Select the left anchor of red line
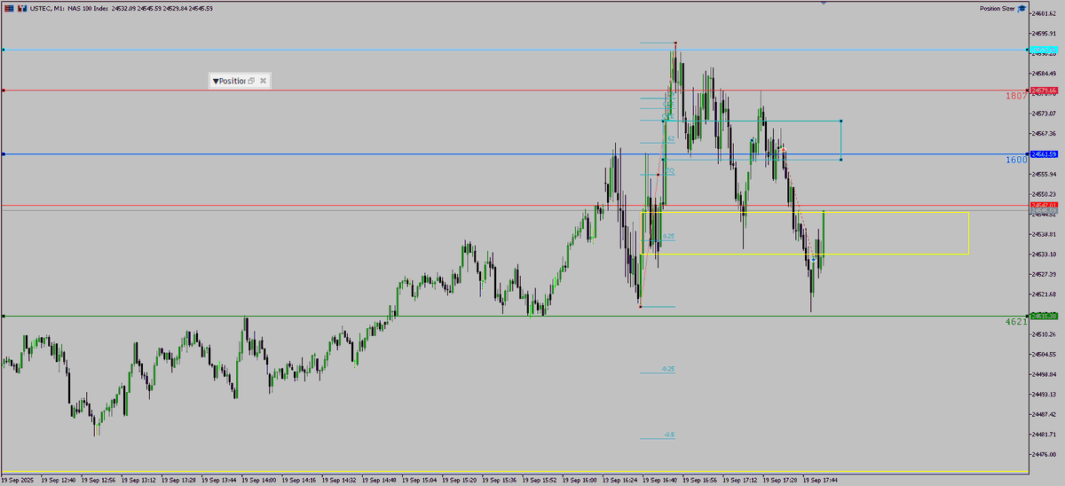Image resolution: width=1065 pixels, height=486 pixels. point(4,90)
